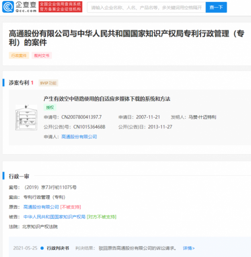Click judgment date 2021-05-25

point(25,248)
